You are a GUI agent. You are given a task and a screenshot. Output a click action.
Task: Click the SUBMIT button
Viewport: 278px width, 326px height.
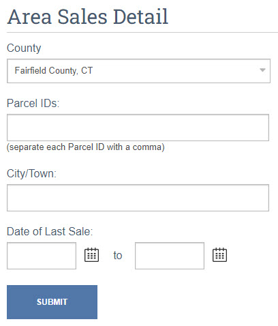click(x=52, y=302)
